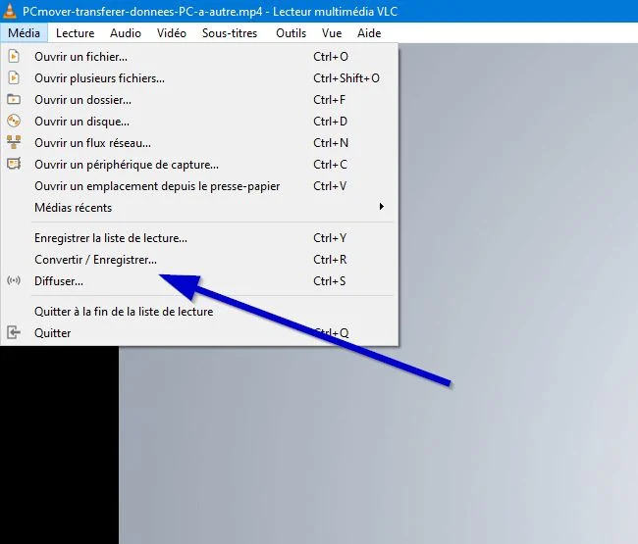Image resolution: width=638 pixels, height=544 pixels.
Task: Open the Vue menu
Action: (x=332, y=33)
